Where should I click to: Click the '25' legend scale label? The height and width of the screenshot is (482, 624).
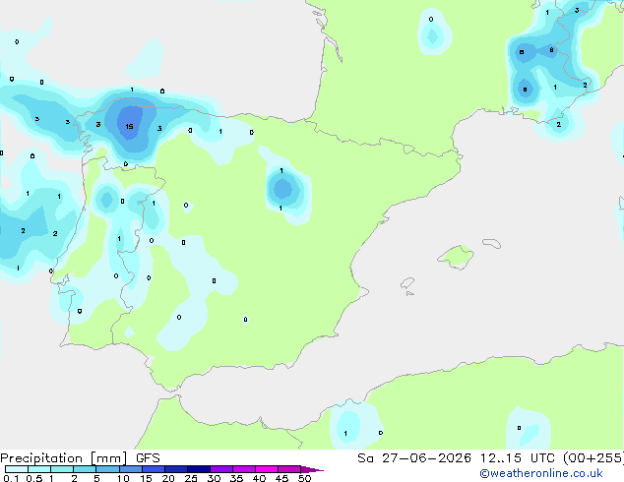click(191, 478)
